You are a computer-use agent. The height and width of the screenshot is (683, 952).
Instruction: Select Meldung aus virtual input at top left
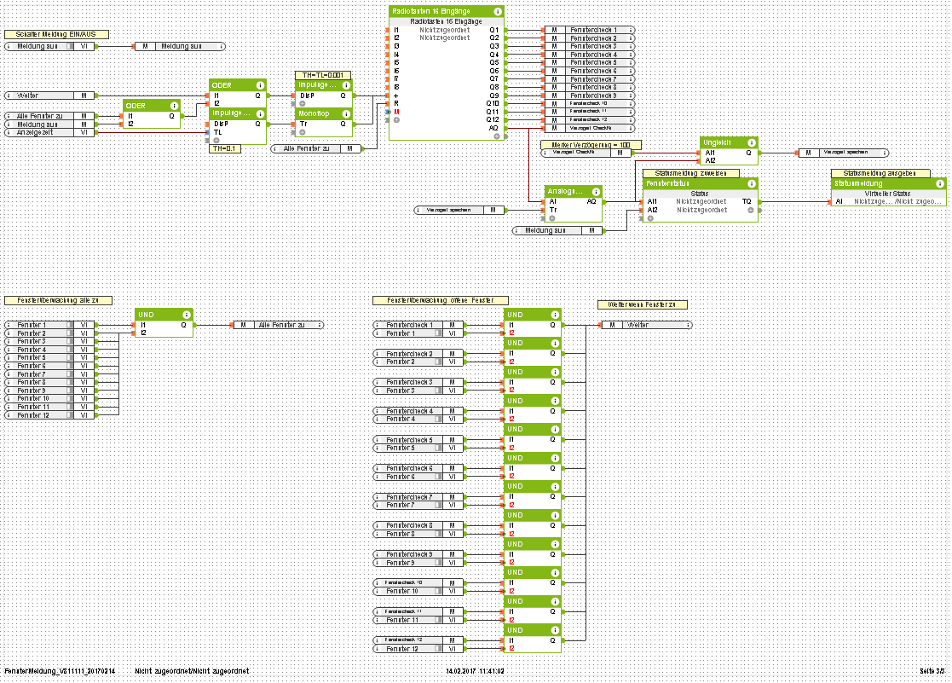(49, 46)
